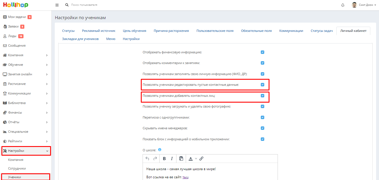
Task: Expand the Занятия онлайн chevron
Action: pyautogui.click(x=47, y=74)
